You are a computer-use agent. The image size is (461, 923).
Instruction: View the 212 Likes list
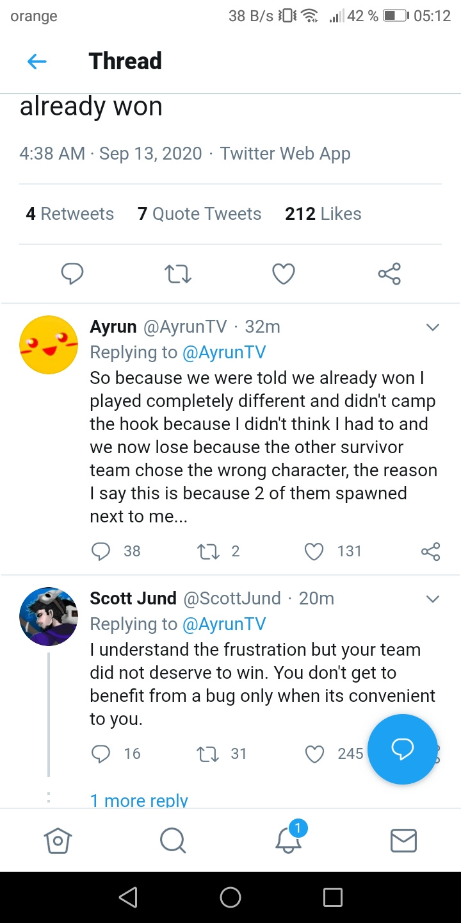point(323,214)
